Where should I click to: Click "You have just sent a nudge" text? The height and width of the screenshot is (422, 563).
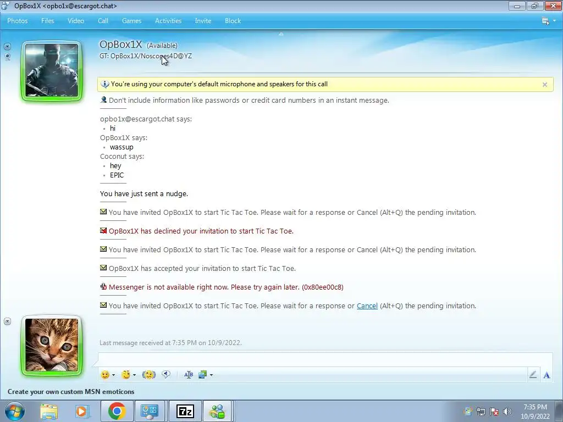(x=144, y=194)
